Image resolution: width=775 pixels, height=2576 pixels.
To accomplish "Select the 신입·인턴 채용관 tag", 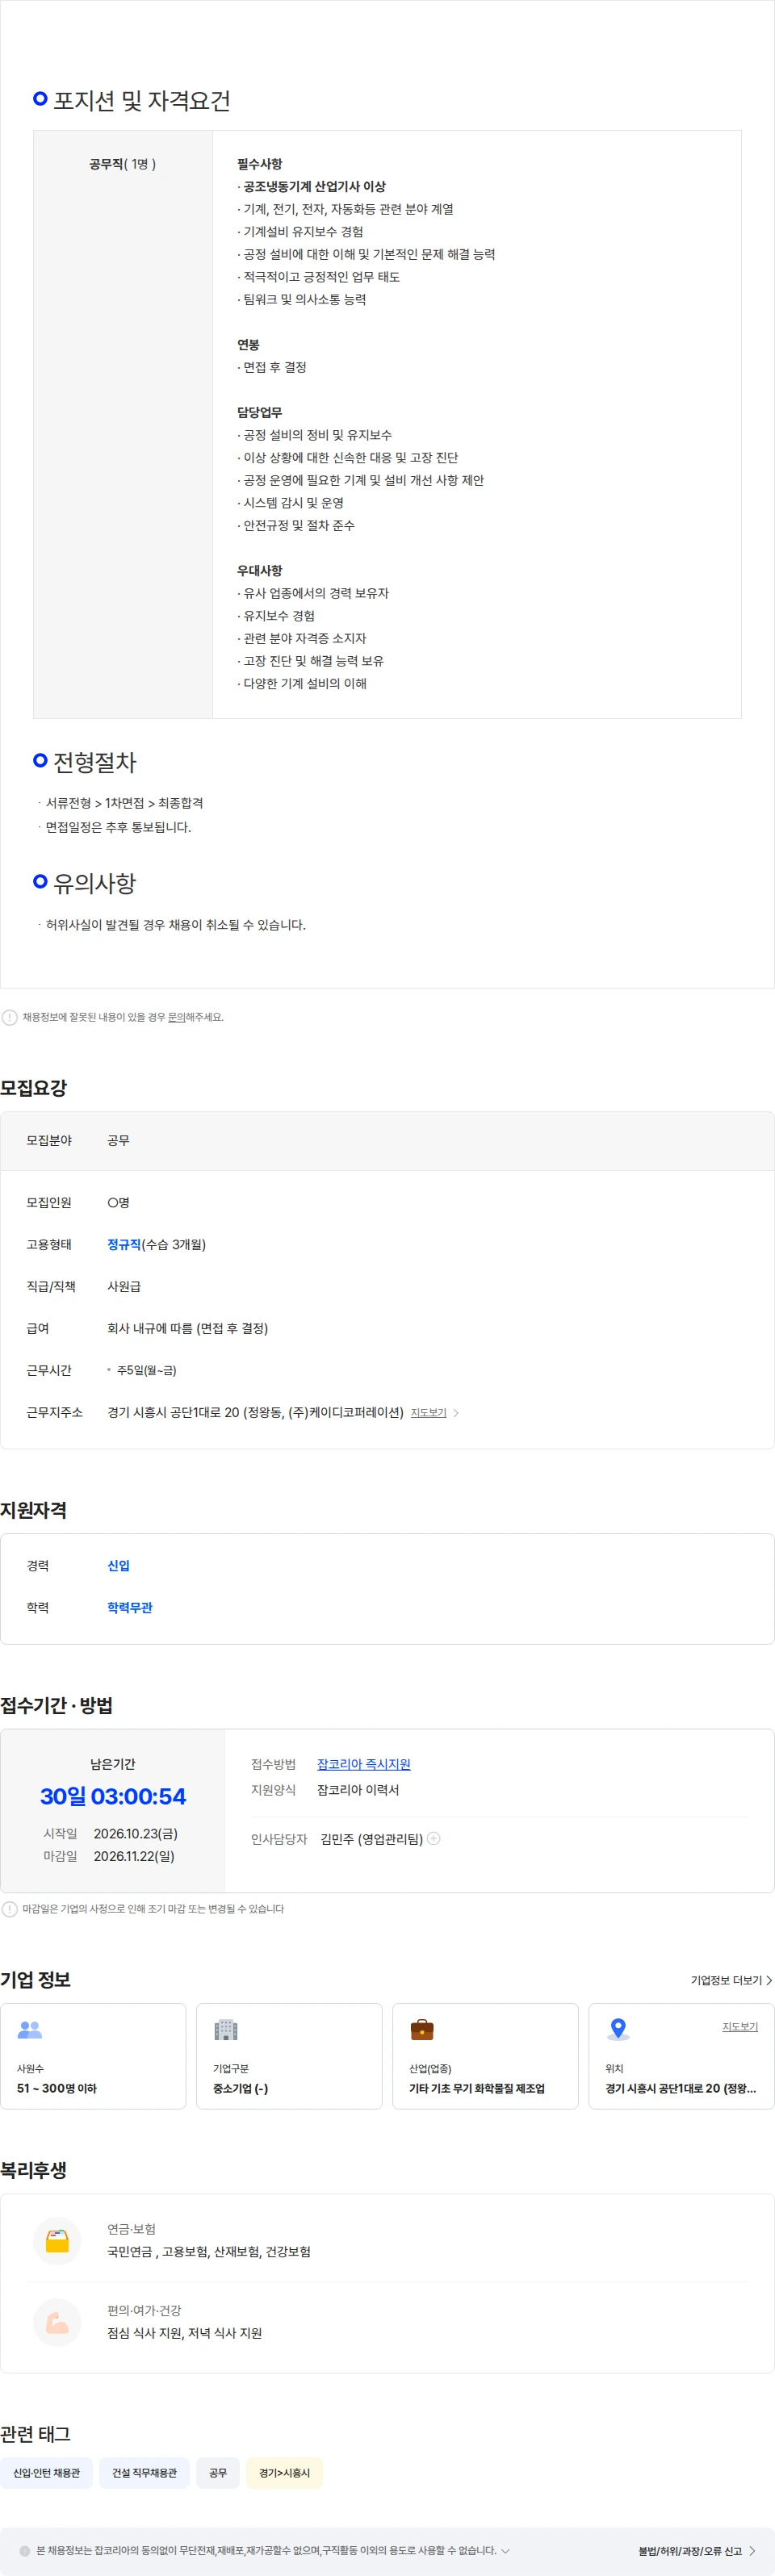I will tap(46, 2472).
